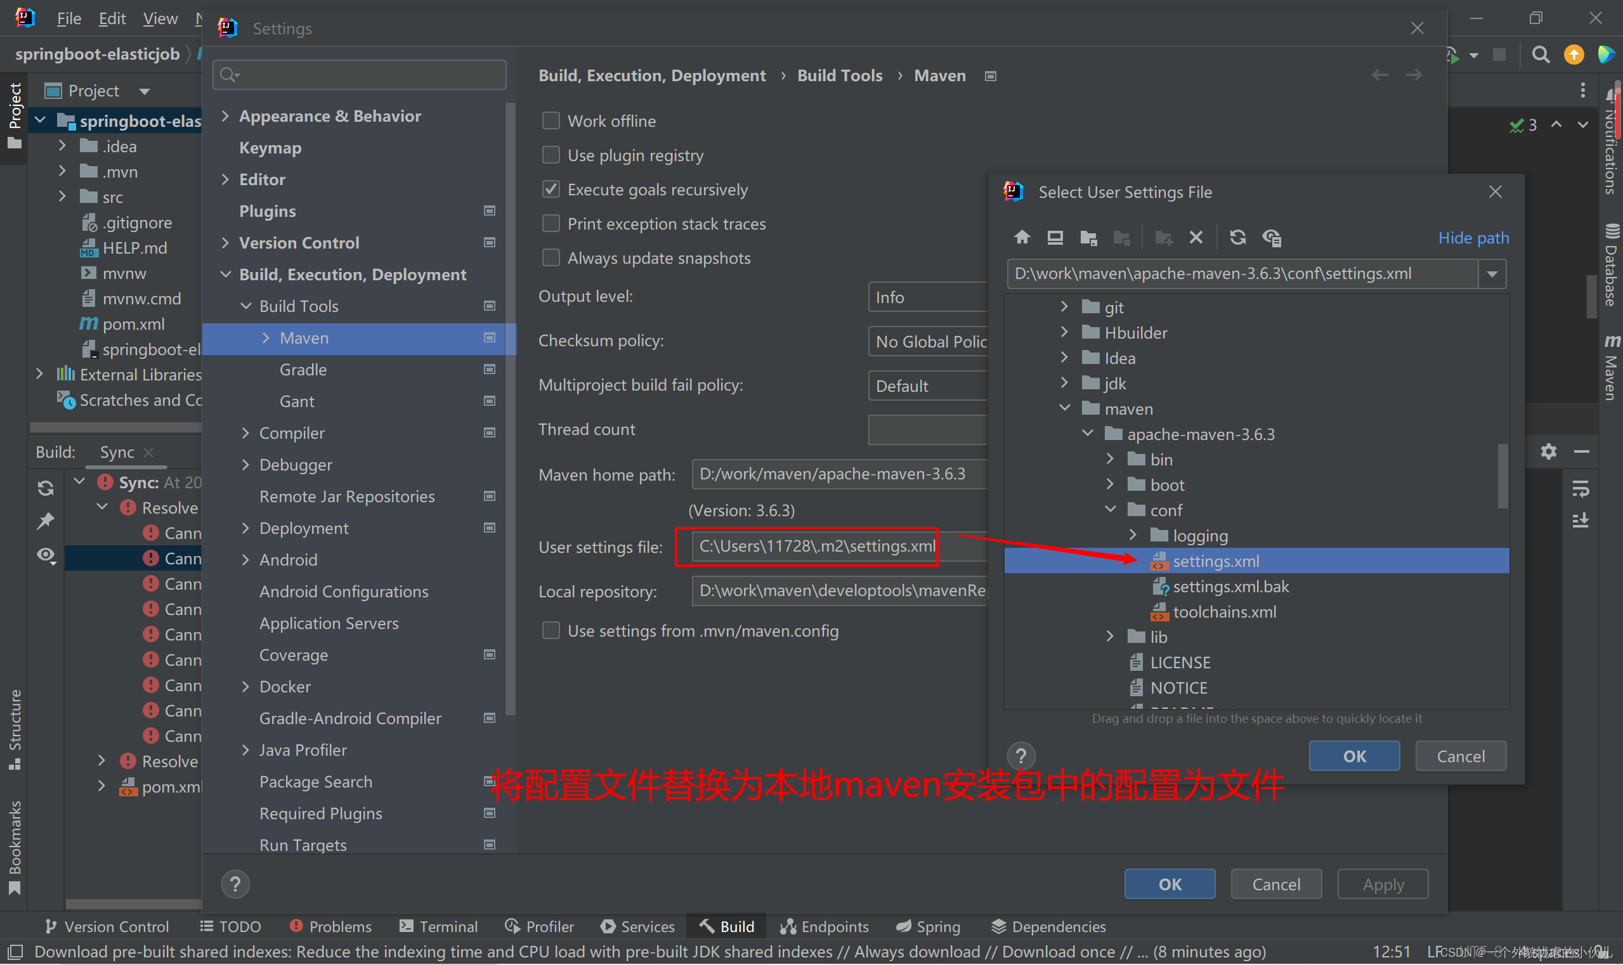Open Database tool window from right sidebar

click(x=1612, y=264)
